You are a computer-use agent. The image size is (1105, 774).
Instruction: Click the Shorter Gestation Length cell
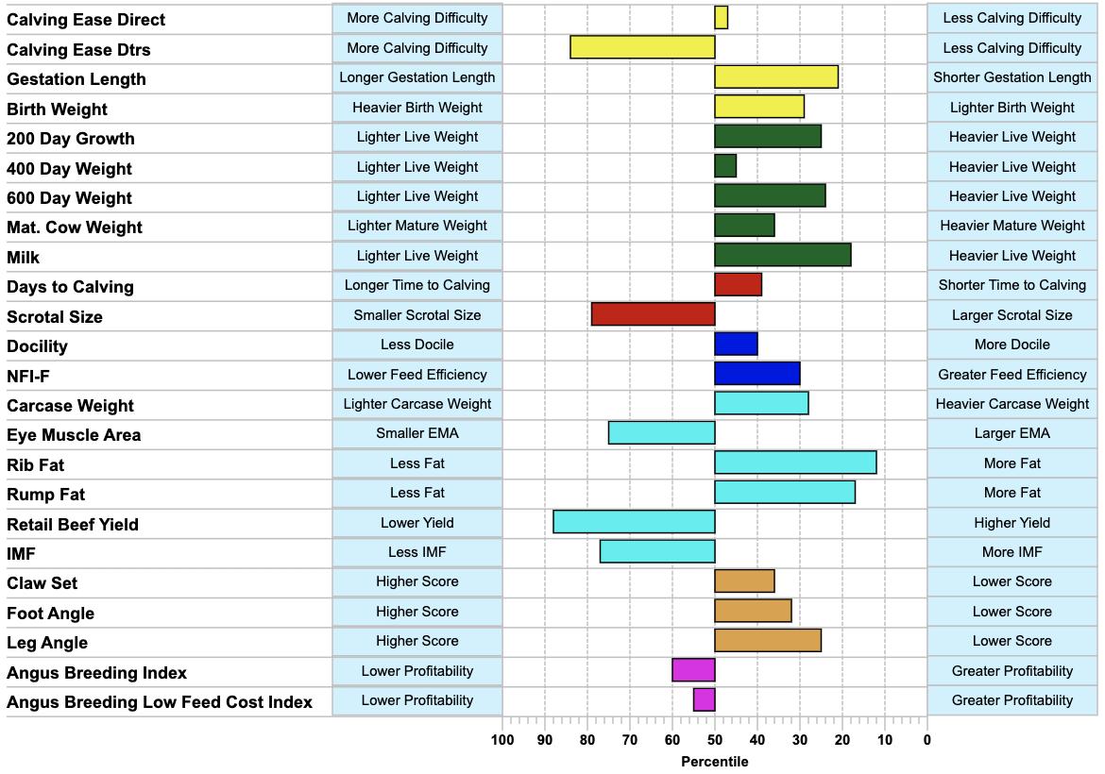point(1012,77)
